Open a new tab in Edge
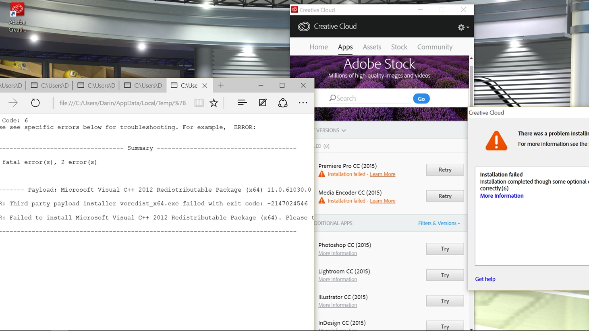The height and width of the screenshot is (331, 589). [221, 85]
